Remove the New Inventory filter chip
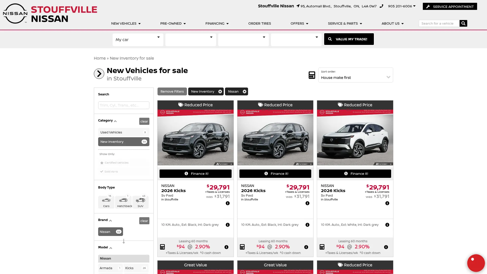The image size is (487, 274). click(x=220, y=92)
